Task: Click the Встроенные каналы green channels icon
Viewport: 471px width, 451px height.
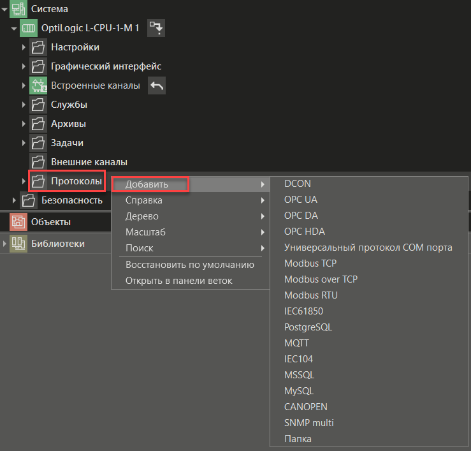Action: [38, 85]
